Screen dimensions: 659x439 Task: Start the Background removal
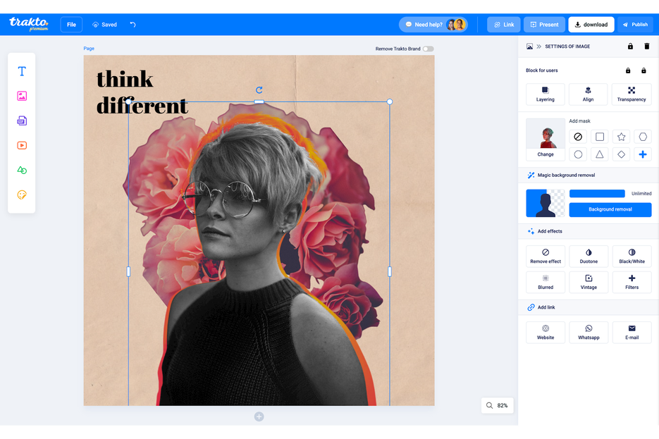(610, 209)
